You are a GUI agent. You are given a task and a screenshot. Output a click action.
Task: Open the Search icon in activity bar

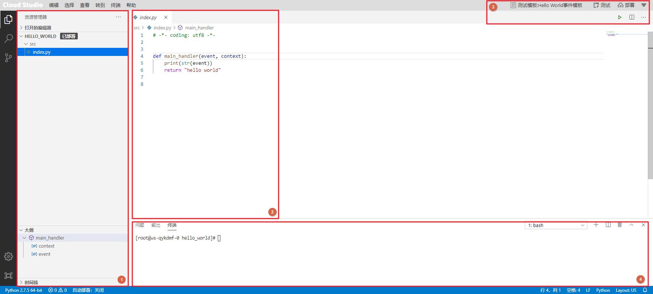click(x=8, y=38)
